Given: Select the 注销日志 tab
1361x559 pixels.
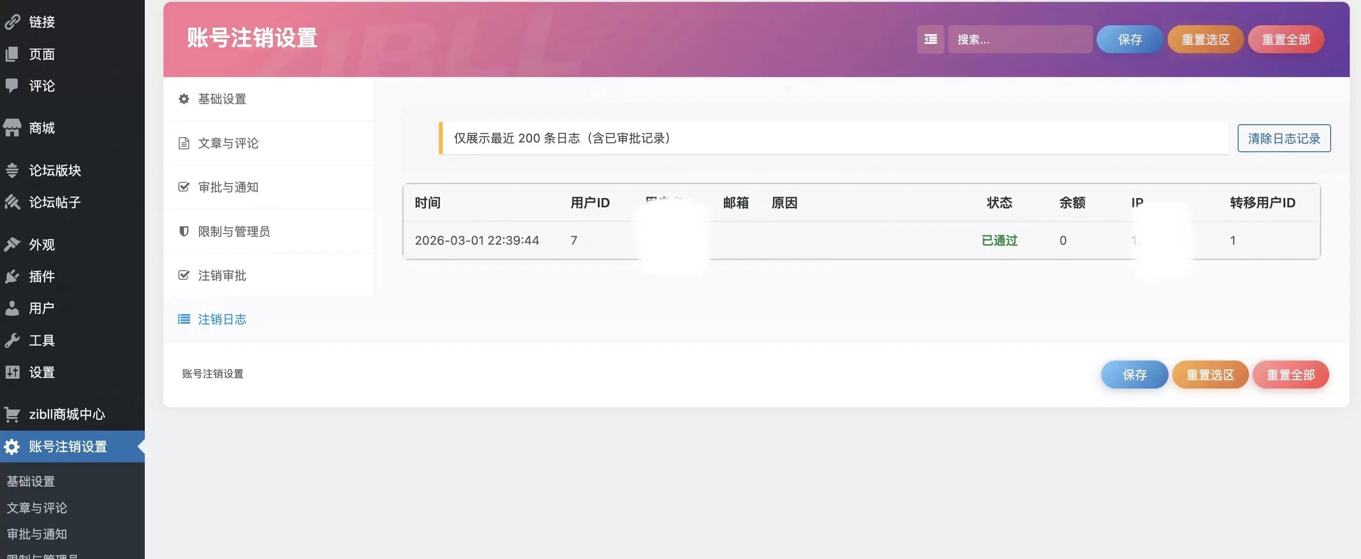Looking at the screenshot, I should [222, 319].
